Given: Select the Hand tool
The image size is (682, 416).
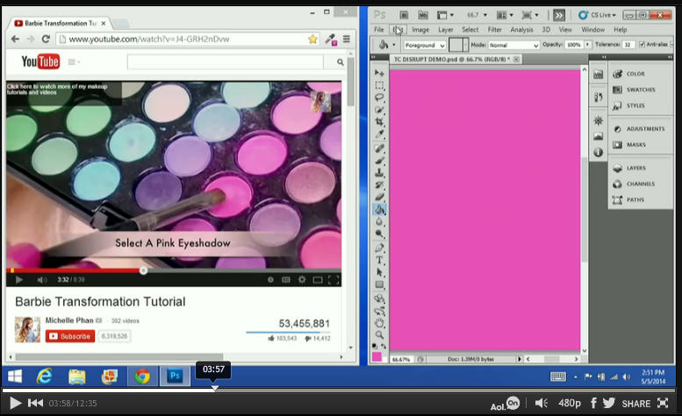Looking at the screenshot, I should [x=379, y=323].
